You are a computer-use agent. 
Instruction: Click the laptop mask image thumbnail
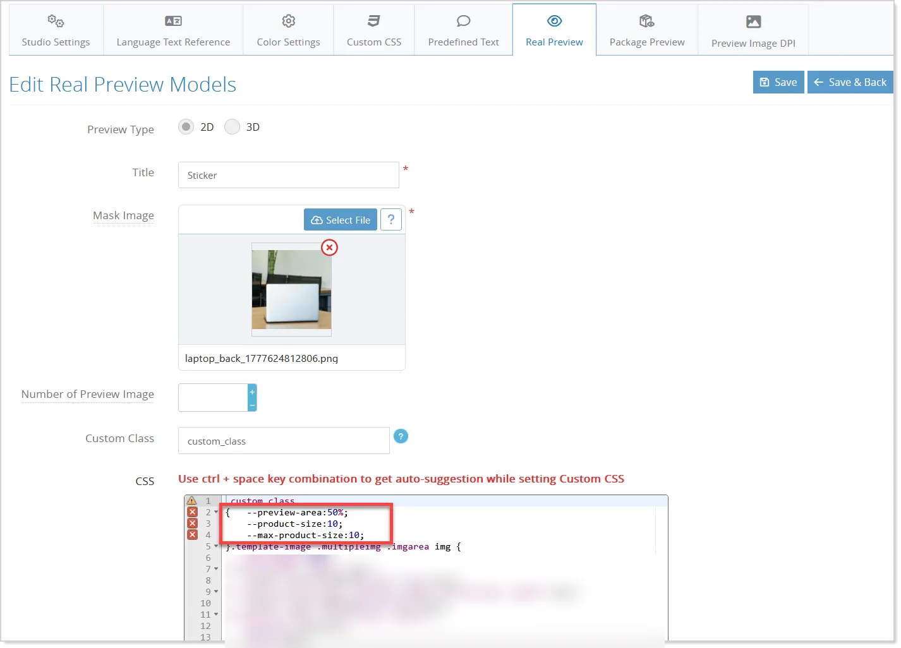pos(291,289)
